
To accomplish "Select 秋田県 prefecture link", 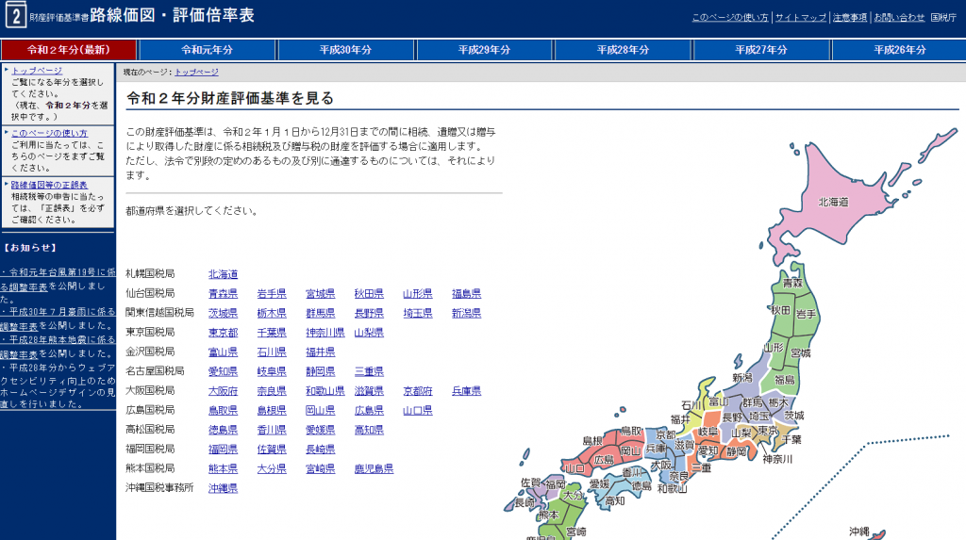I will click(x=369, y=294).
